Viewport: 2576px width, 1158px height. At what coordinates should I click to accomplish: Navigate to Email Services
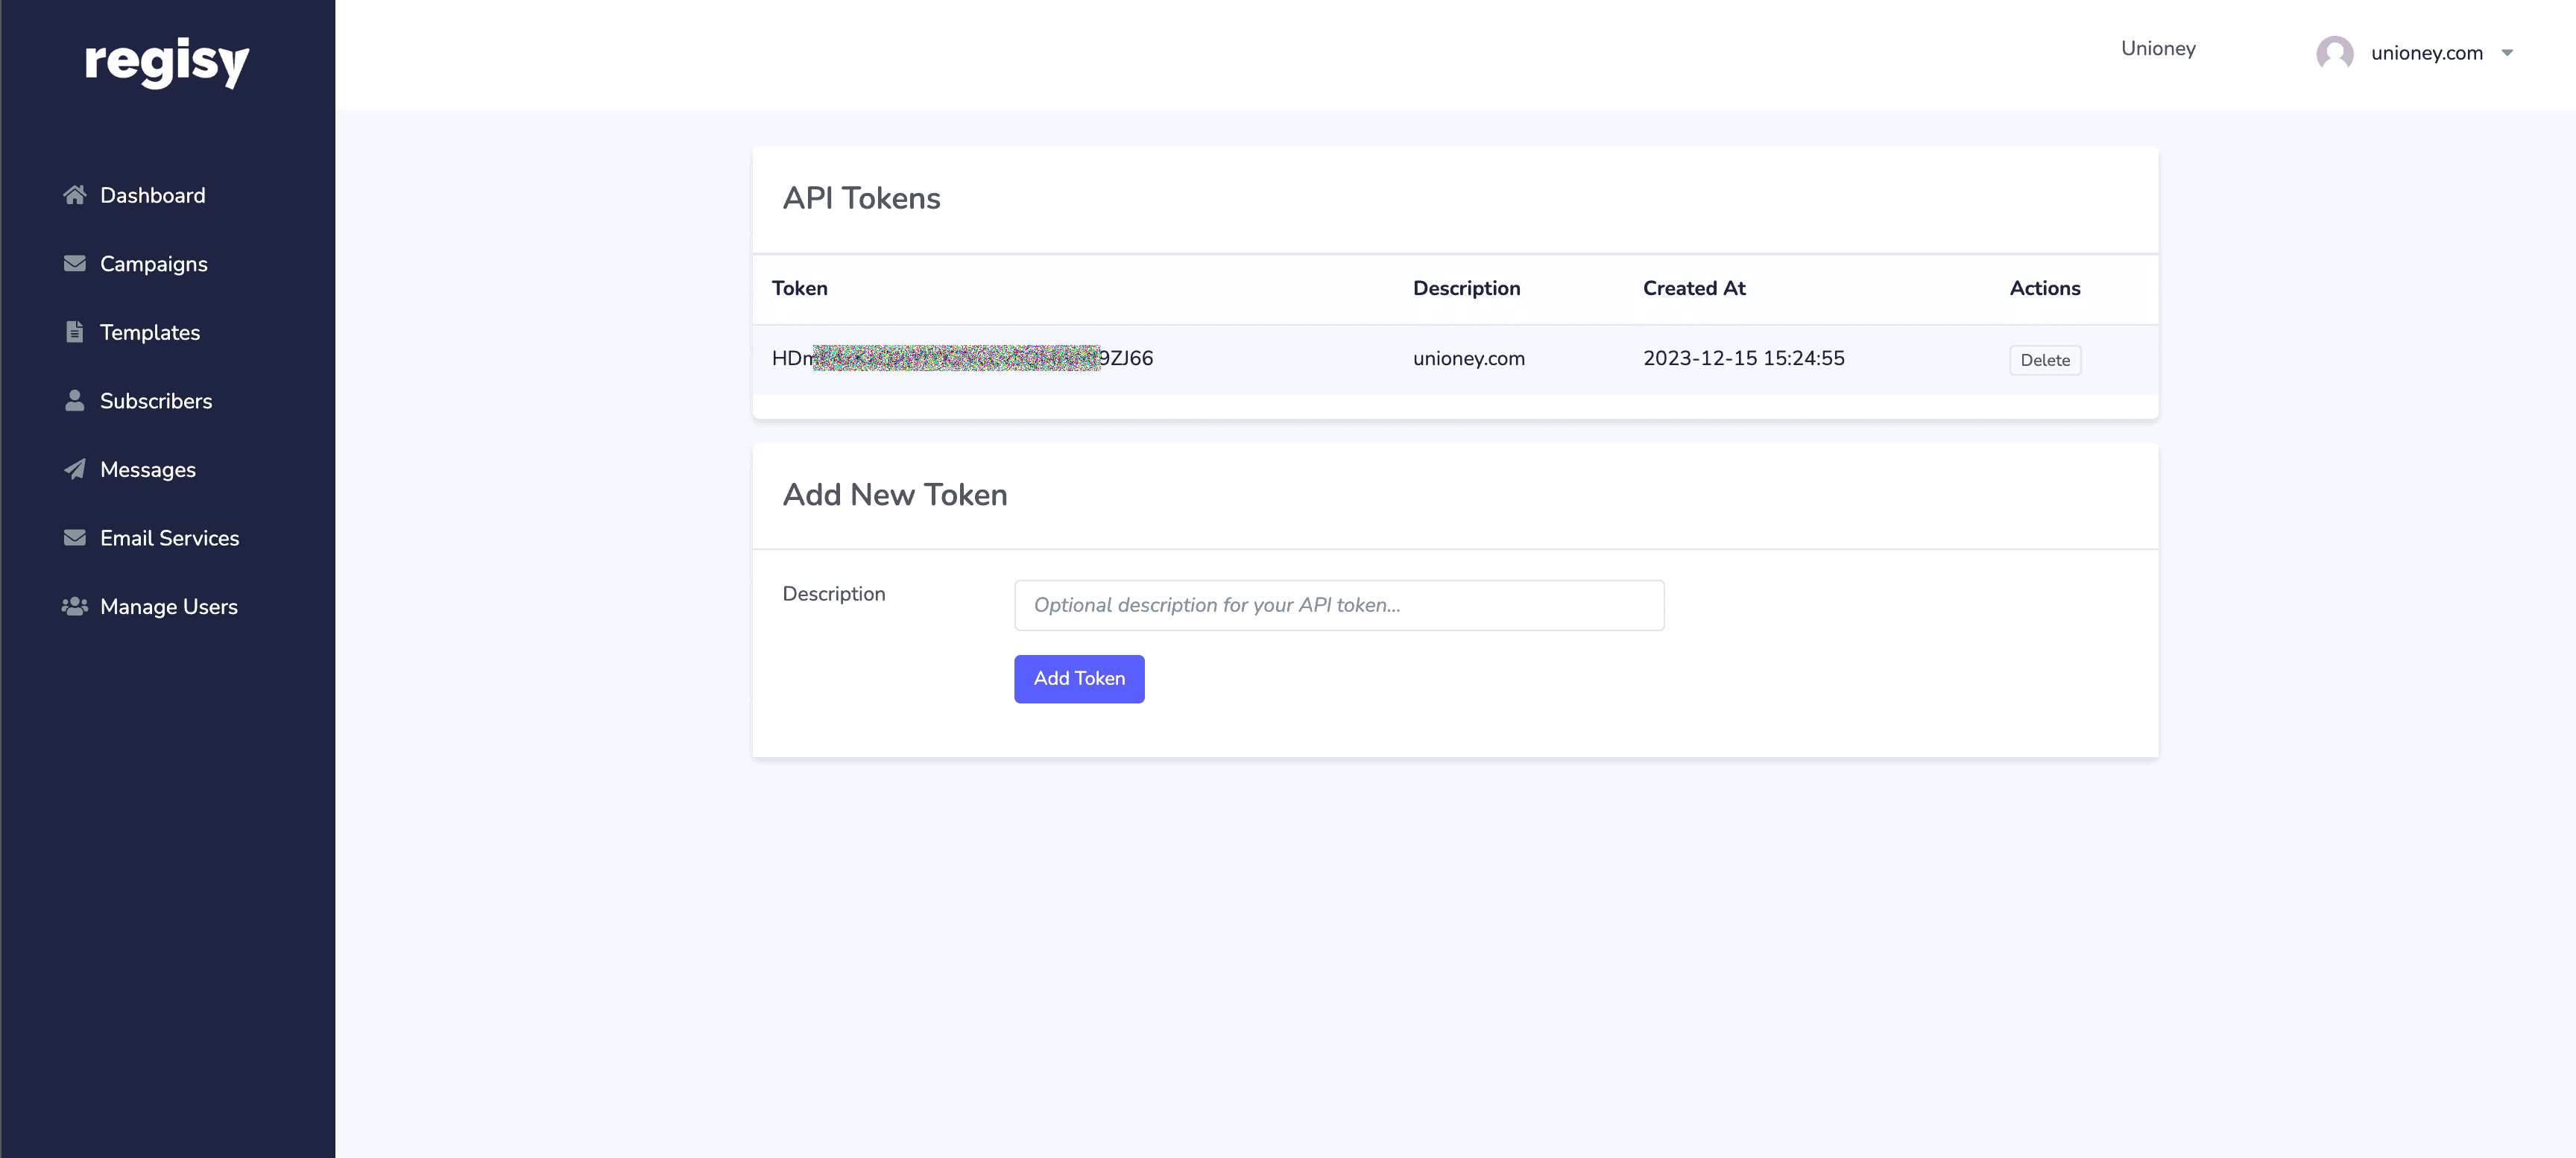pos(170,538)
